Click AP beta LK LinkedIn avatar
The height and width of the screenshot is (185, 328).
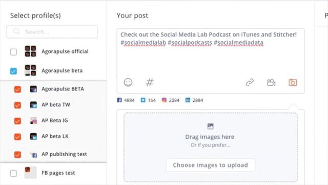coord(33,136)
